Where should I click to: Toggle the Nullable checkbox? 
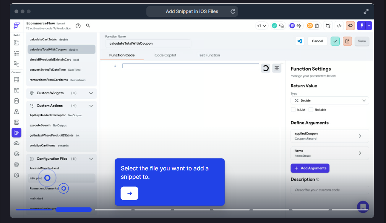pos(311,109)
